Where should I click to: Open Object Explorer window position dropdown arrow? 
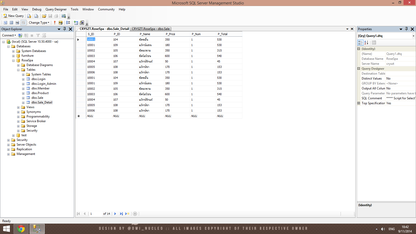point(59,29)
